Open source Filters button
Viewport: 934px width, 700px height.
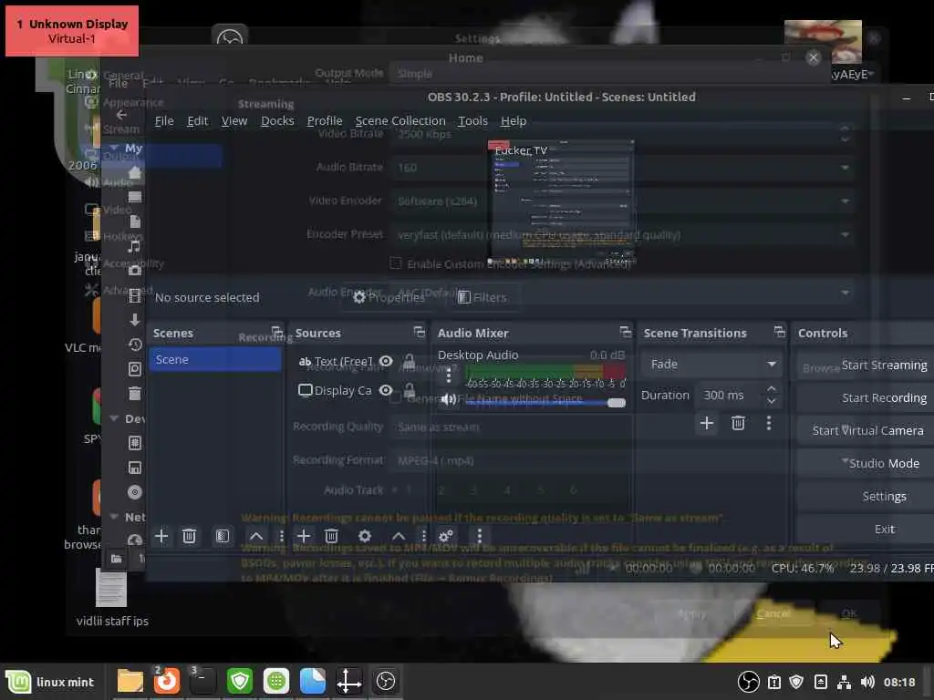click(x=482, y=297)
